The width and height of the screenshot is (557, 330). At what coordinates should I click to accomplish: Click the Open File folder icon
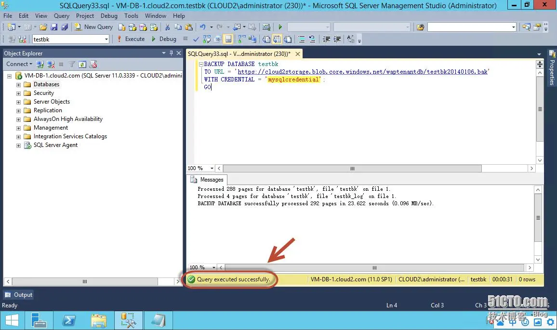point(43,27)
